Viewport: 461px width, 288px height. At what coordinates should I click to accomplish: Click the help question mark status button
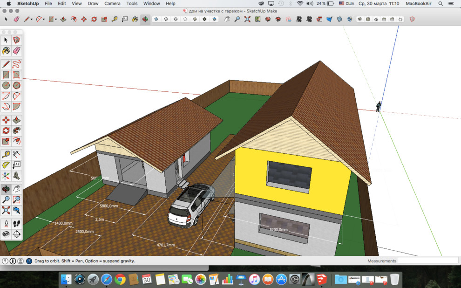29,261
